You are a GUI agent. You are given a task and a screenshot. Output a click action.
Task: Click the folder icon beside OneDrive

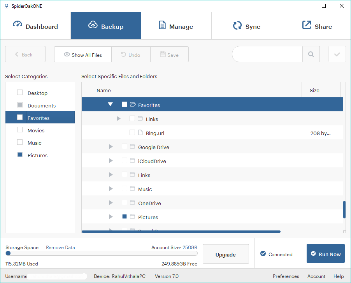tap(133, 203)
